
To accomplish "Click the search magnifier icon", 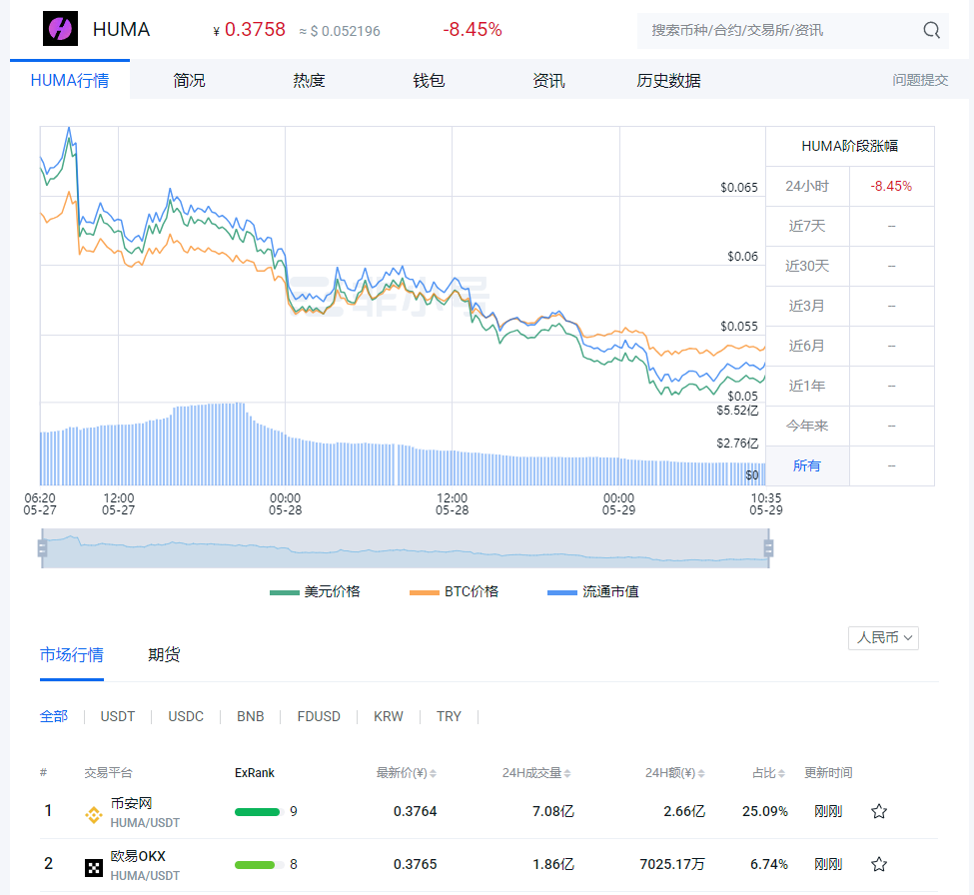I will (931, 30).
